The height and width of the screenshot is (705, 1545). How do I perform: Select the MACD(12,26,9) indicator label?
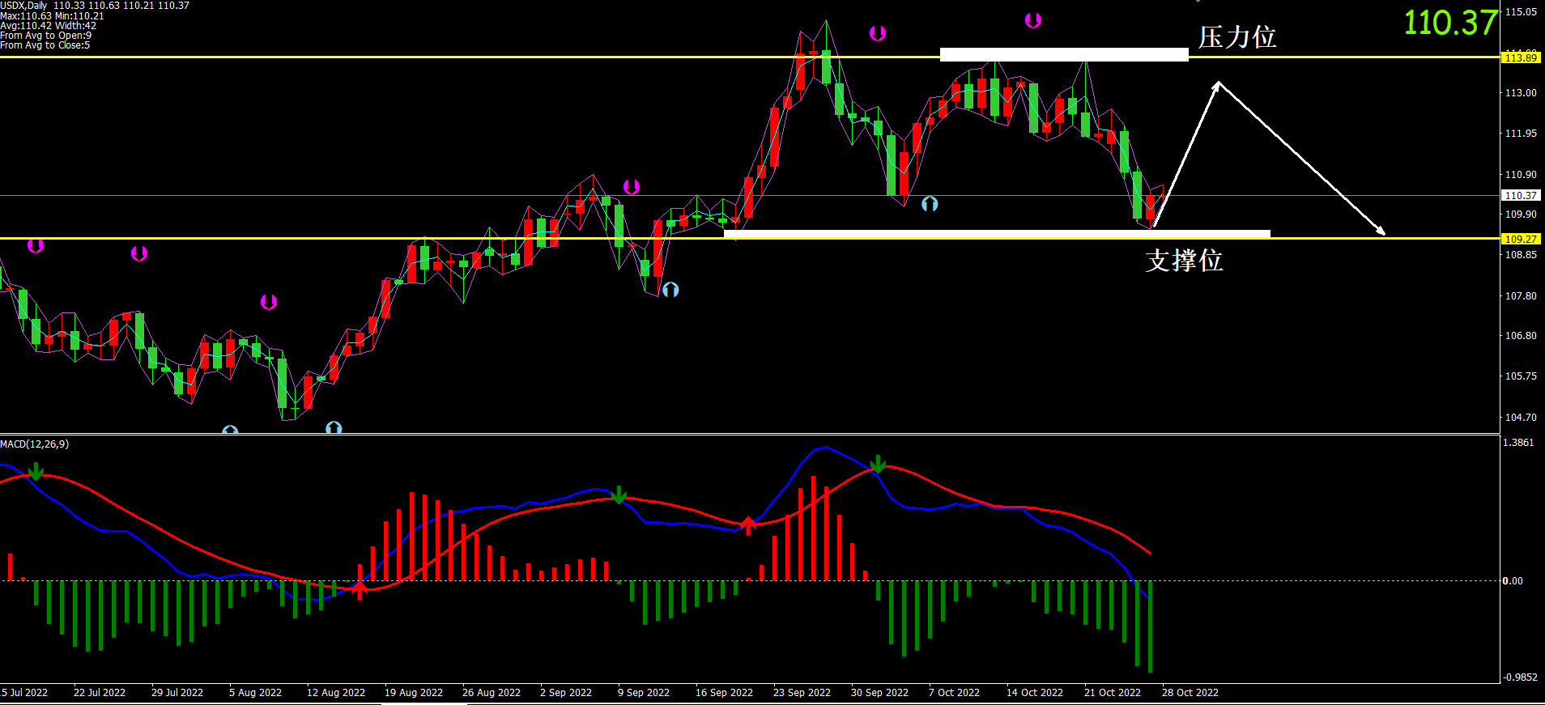(35, 444)
